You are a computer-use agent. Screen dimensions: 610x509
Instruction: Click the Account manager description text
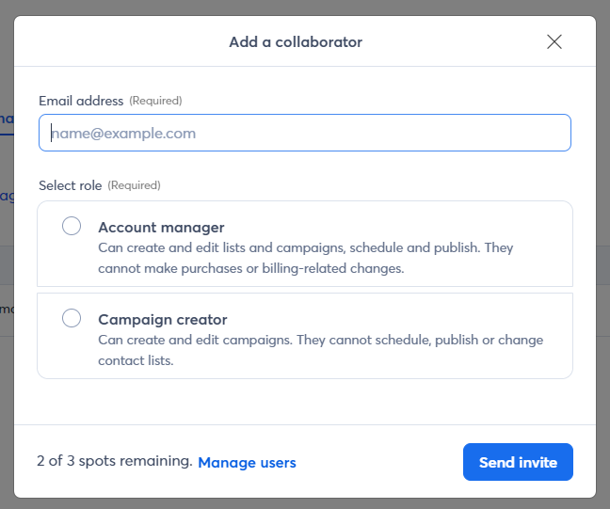[306, 258]
